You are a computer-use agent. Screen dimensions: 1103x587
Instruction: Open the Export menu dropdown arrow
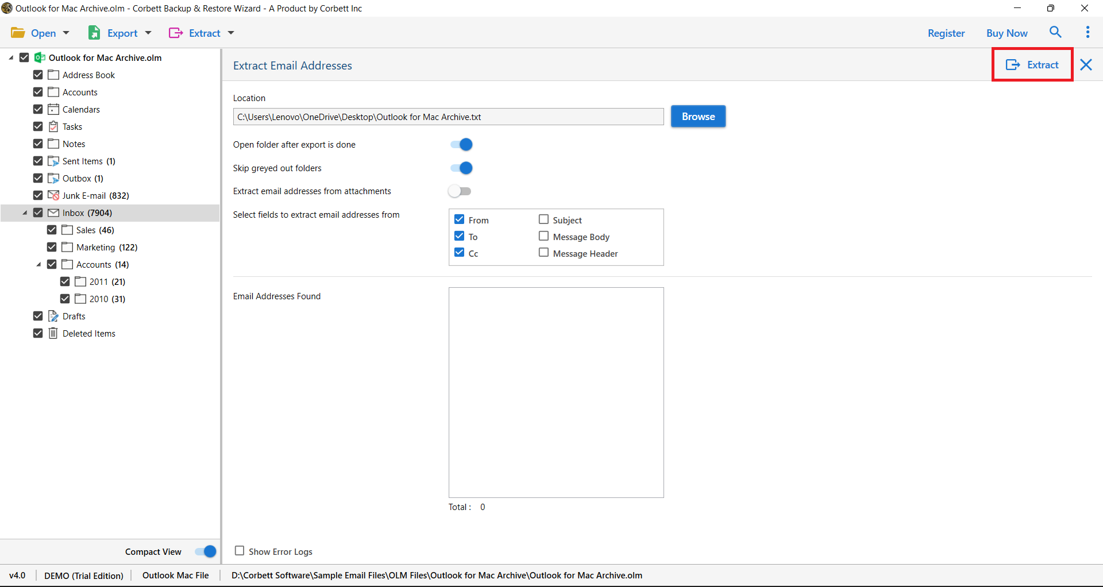tap(148, 33)
